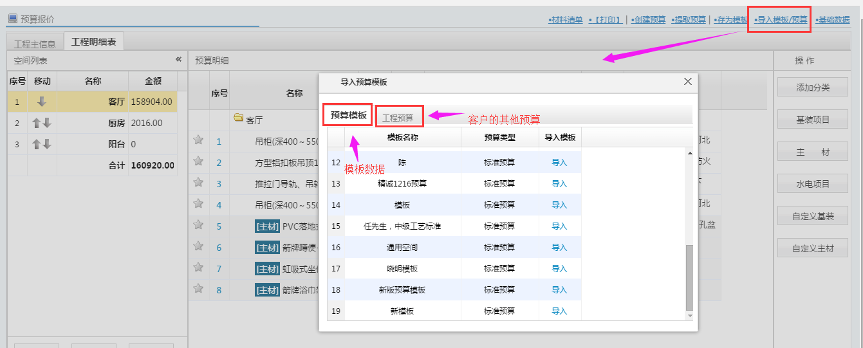This screenshot has height=348, width=863.
Task: Click the 客厅 folder icon in budget details
Action: click(238, 118)
